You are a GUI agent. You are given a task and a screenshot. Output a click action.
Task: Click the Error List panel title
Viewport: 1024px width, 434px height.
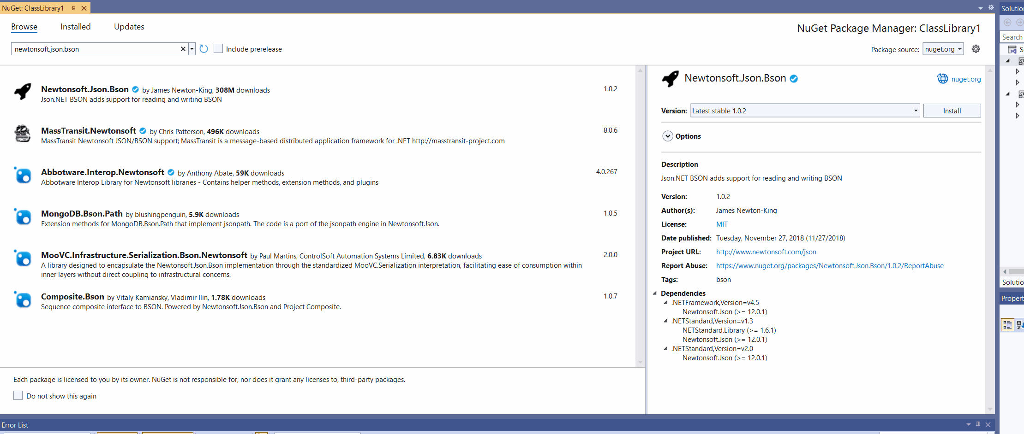(15, 425)
